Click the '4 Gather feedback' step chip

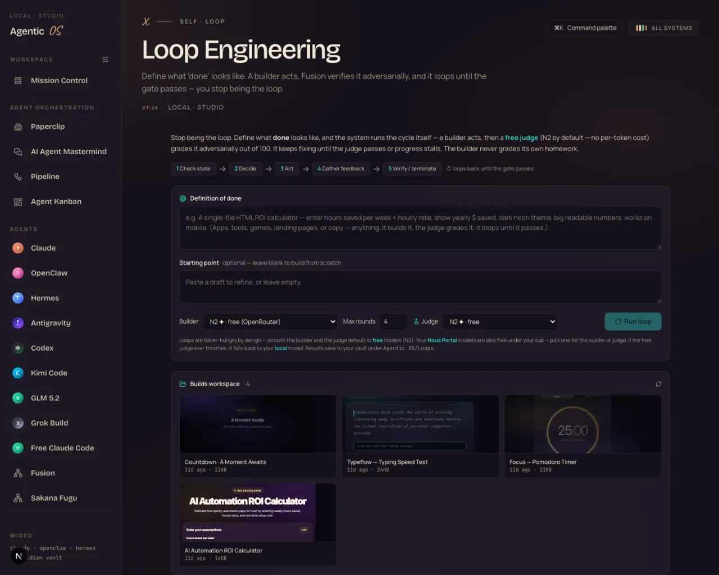pyautogui.click(x=341, y=169)
